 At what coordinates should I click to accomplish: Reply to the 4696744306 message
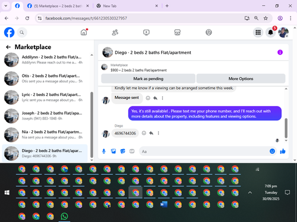point(151,133)
